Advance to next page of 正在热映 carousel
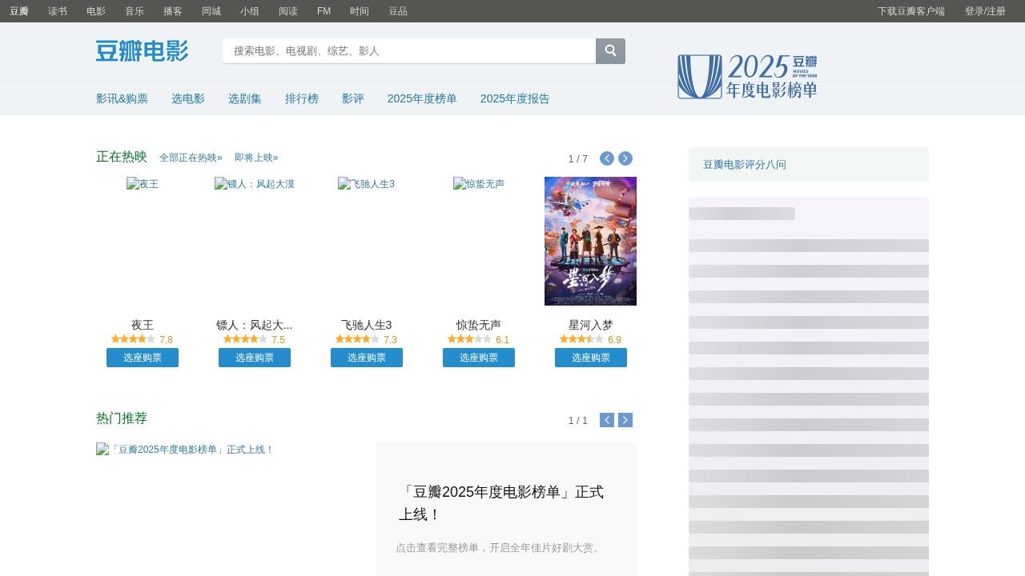1025x576 pixels. point(625,158)
